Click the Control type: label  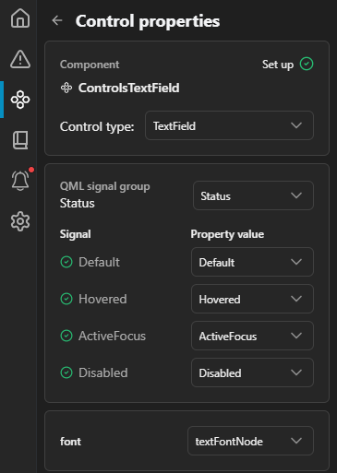pyautogui.click(x=97, y=126)
